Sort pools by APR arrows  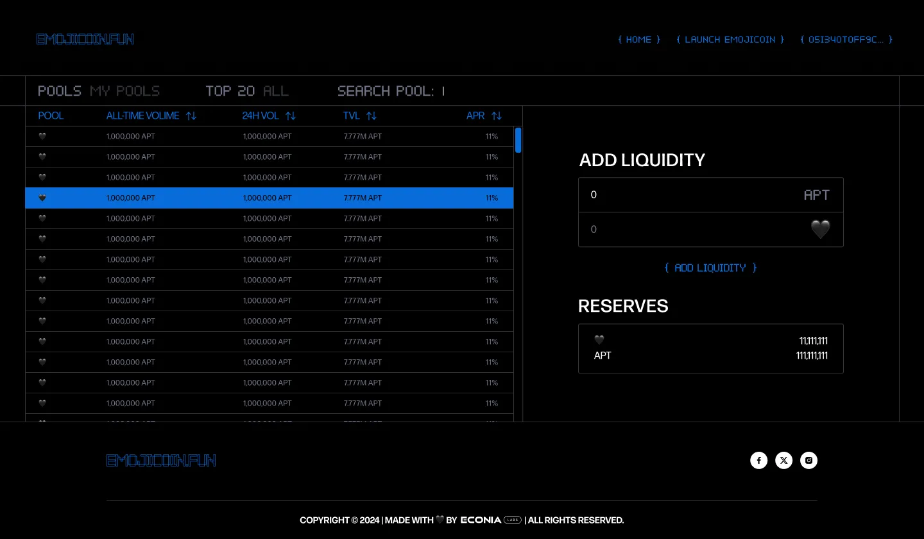pos(496,116)
